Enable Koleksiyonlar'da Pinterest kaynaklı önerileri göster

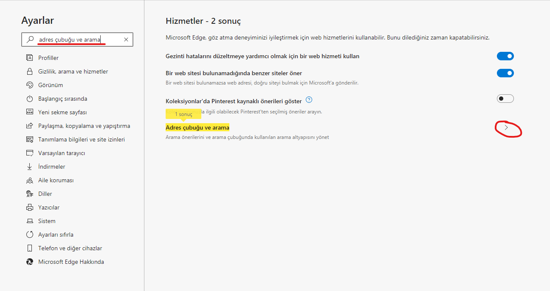coord(505,99)
